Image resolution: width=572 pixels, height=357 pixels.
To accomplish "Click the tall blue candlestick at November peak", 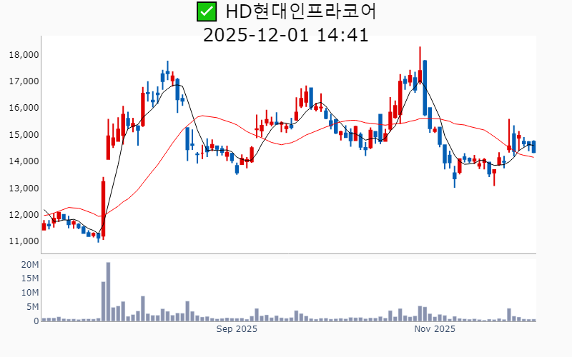I will click(x=425, y=87).
